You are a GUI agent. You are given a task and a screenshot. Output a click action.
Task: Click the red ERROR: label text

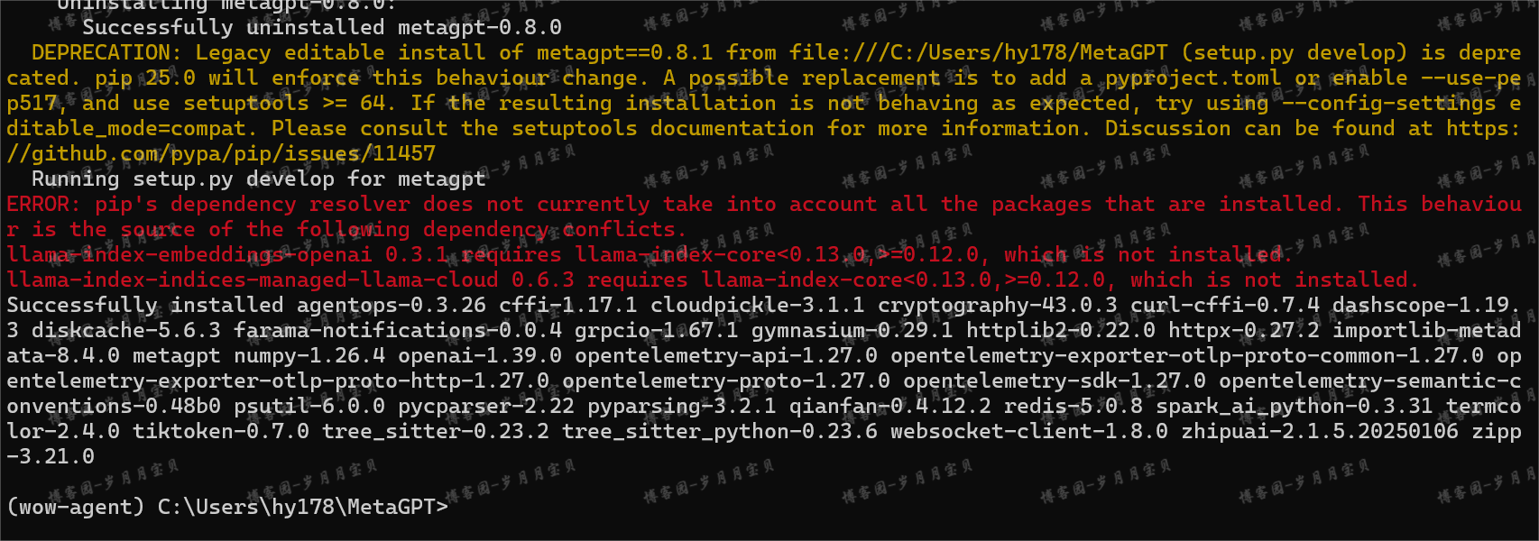pos(43,204)
